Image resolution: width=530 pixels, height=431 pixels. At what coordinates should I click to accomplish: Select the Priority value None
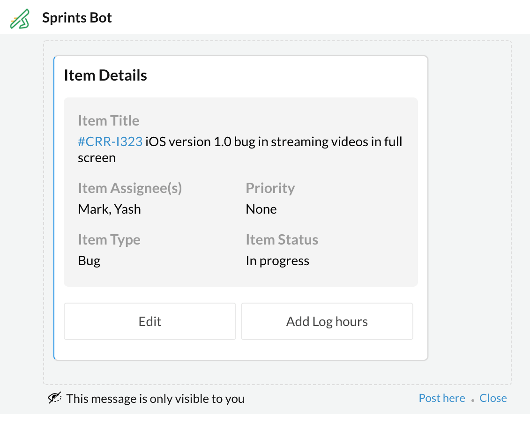(261, 209)
